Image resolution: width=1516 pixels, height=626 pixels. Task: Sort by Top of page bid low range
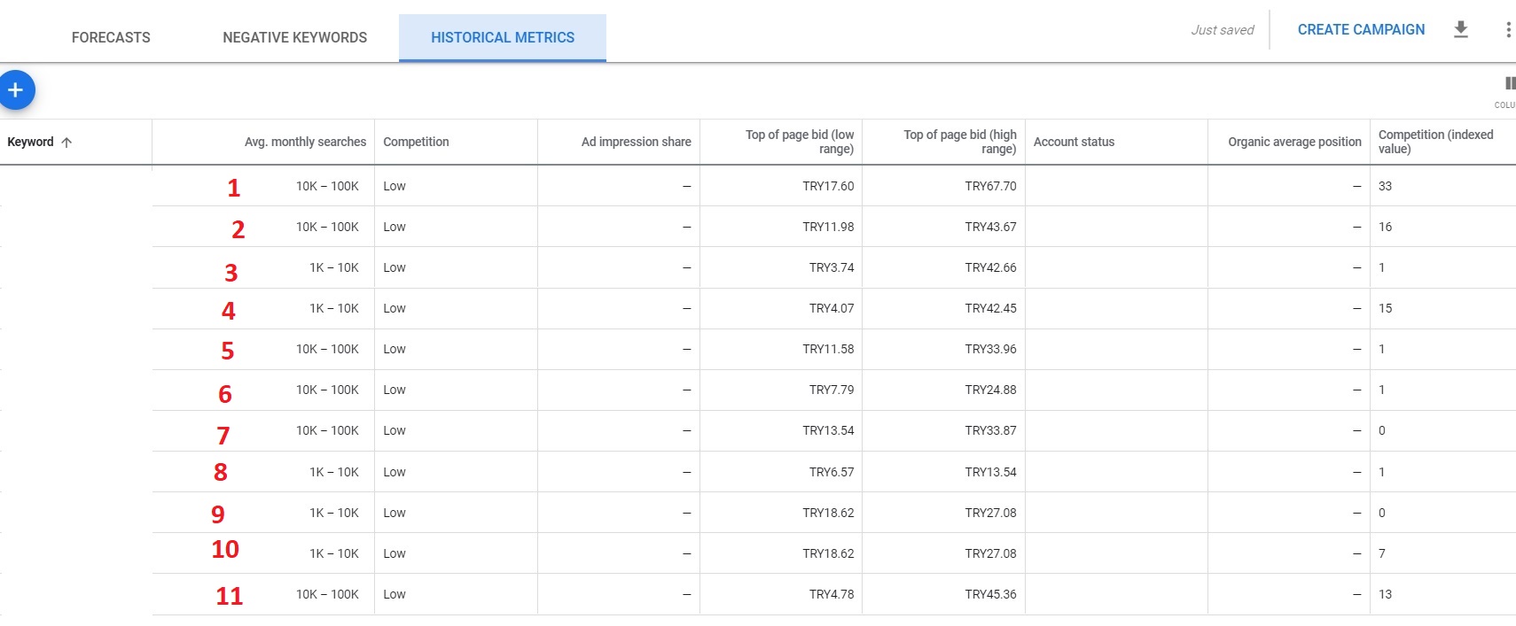800,142
